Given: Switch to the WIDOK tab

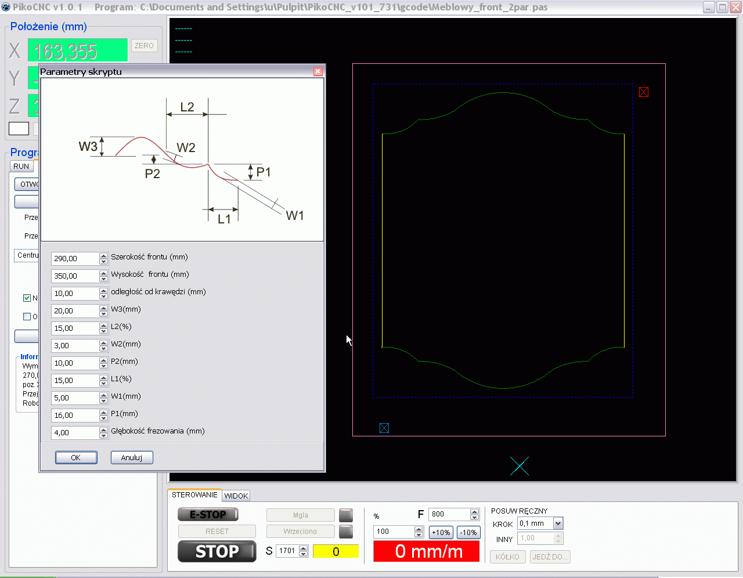Looking at the screenshot, I should click(x=236, y=496).
